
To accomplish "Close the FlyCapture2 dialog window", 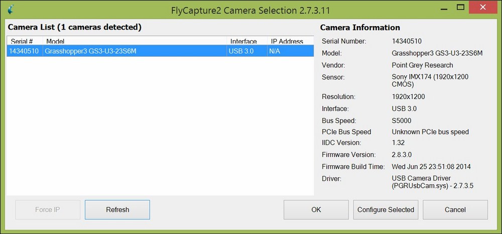I will (483, 8).
